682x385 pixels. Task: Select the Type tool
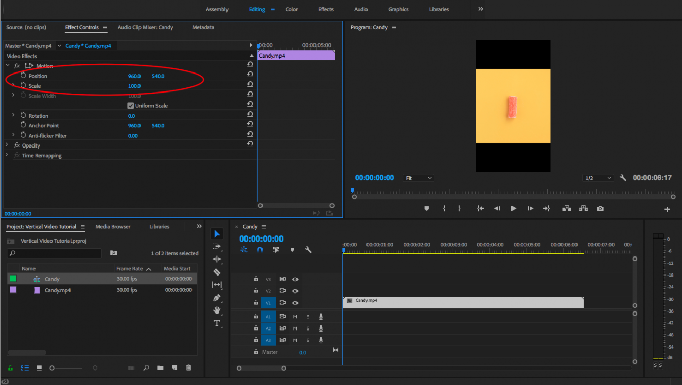pos(217,323)
